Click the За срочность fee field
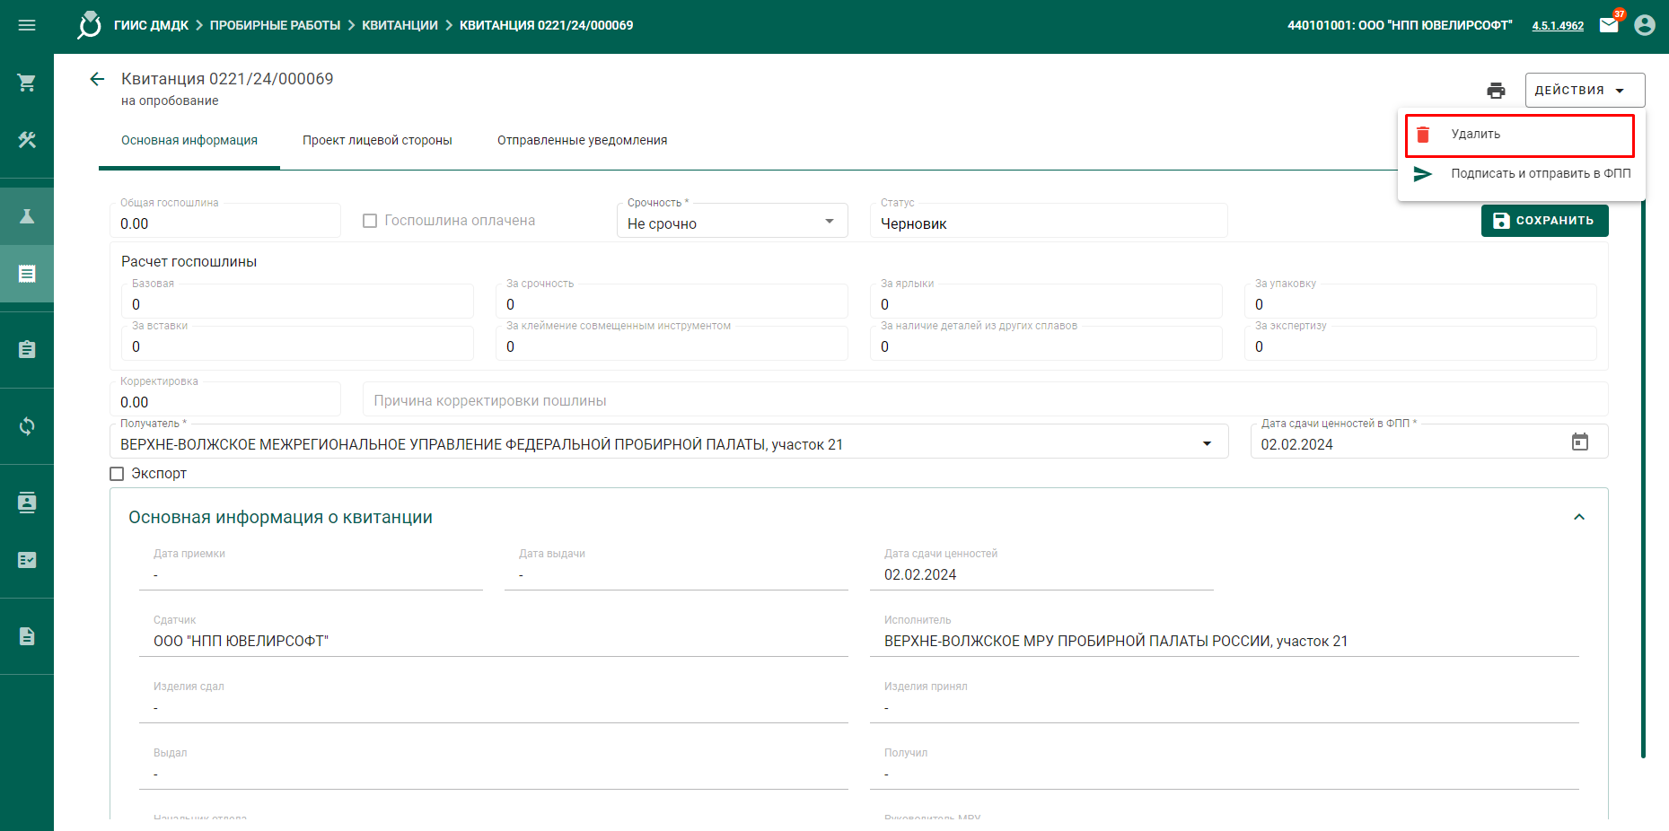 click(x=672, y=302)
